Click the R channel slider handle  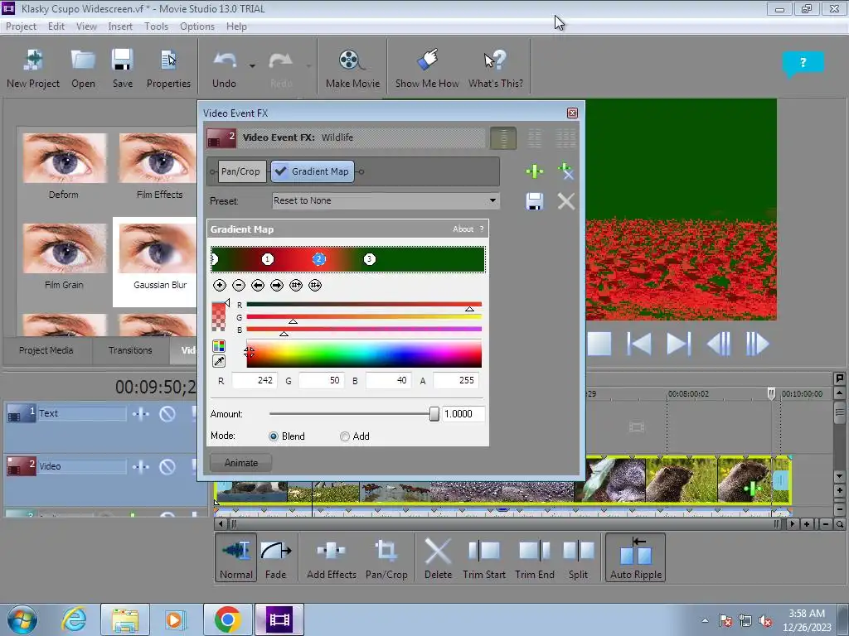(x=469, y=309)
